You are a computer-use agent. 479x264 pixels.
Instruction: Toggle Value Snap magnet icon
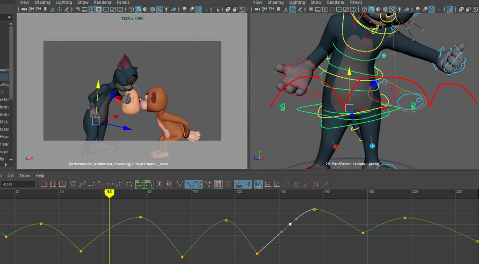coord(248,184)
